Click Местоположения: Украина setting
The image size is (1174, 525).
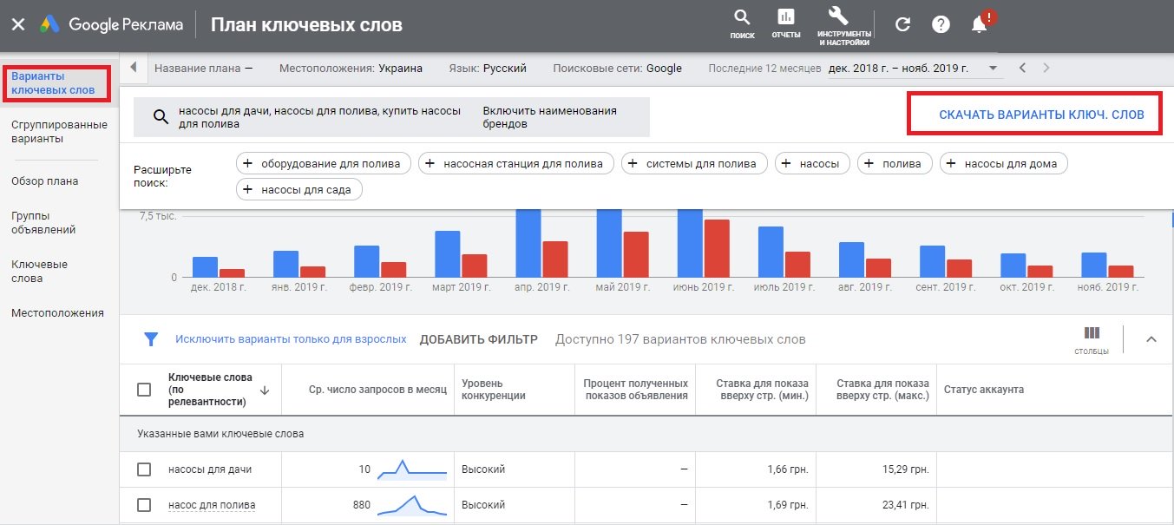(351, 68)
